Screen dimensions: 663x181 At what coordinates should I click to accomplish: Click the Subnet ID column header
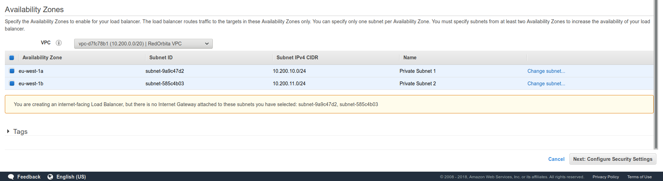tap(161, 58)
